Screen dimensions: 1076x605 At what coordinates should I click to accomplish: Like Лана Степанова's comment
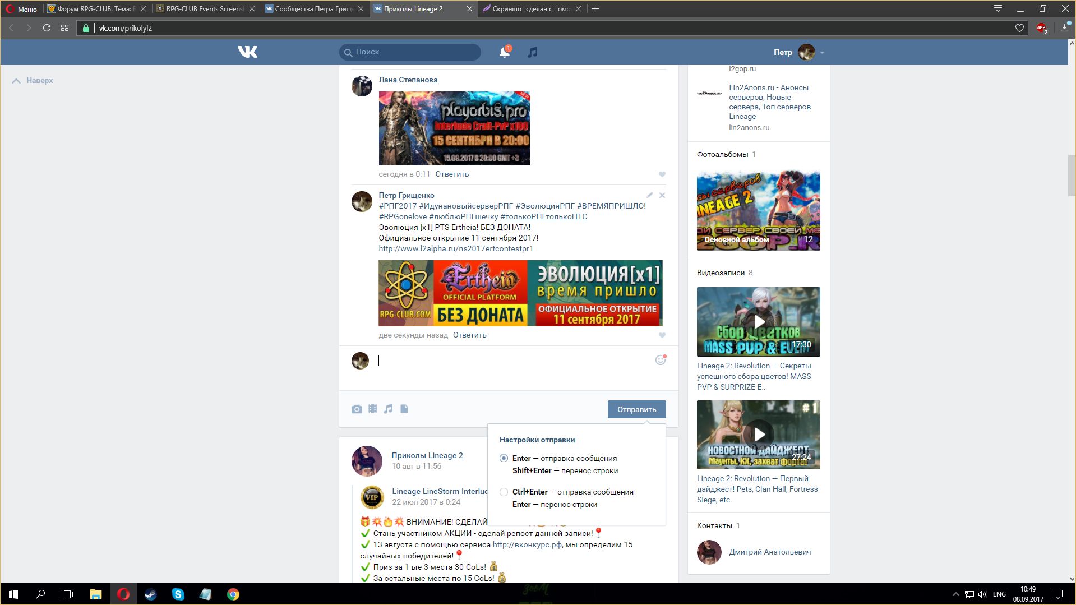(x=662, y=174)
